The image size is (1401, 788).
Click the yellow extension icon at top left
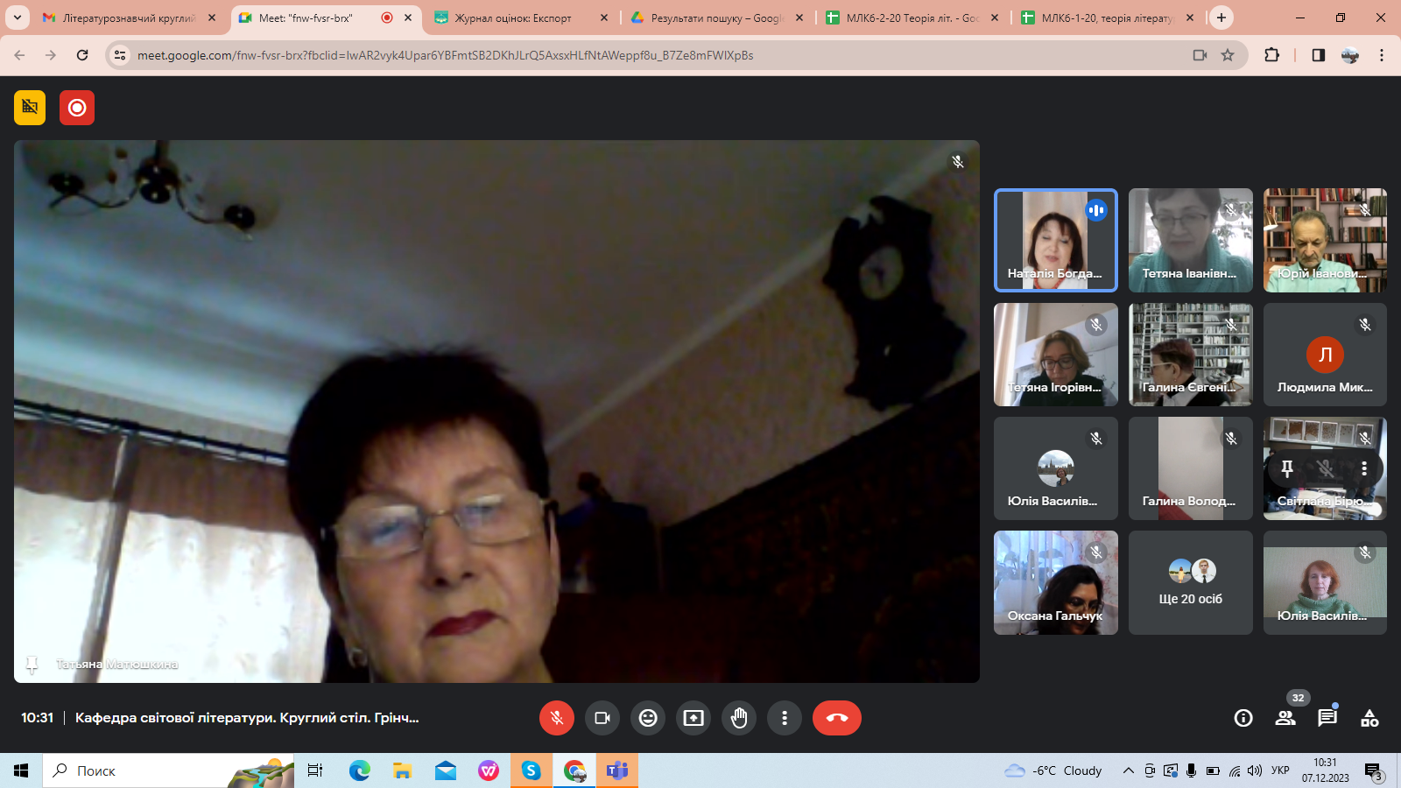coord(30,108)
